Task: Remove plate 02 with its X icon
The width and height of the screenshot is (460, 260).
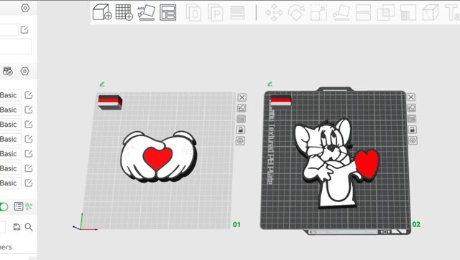Action: tap(410, 97)
